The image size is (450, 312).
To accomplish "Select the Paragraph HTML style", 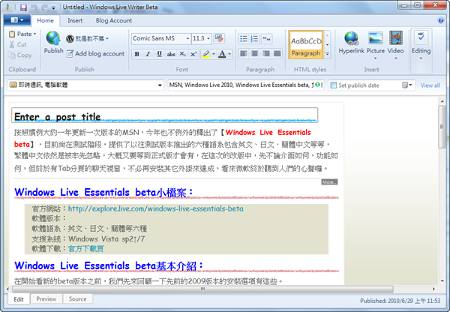I will tap(306, 45).
